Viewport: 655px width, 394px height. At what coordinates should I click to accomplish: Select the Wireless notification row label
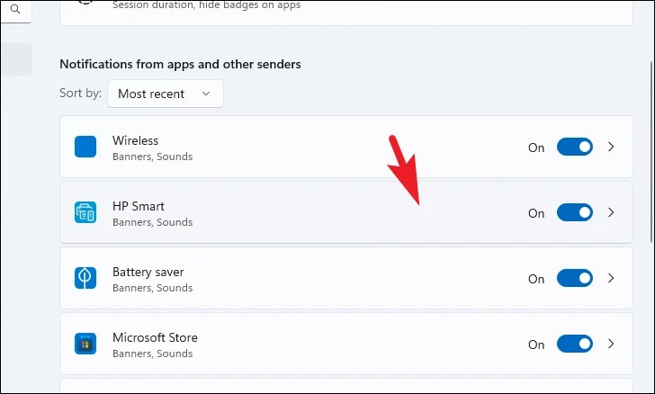135,140
